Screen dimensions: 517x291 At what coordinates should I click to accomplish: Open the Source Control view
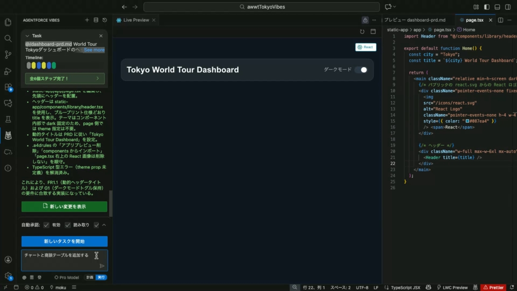pos(8,55)
